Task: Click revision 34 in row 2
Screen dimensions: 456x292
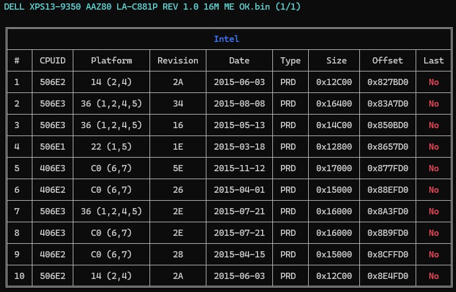Action: click(x=178, y=104)
